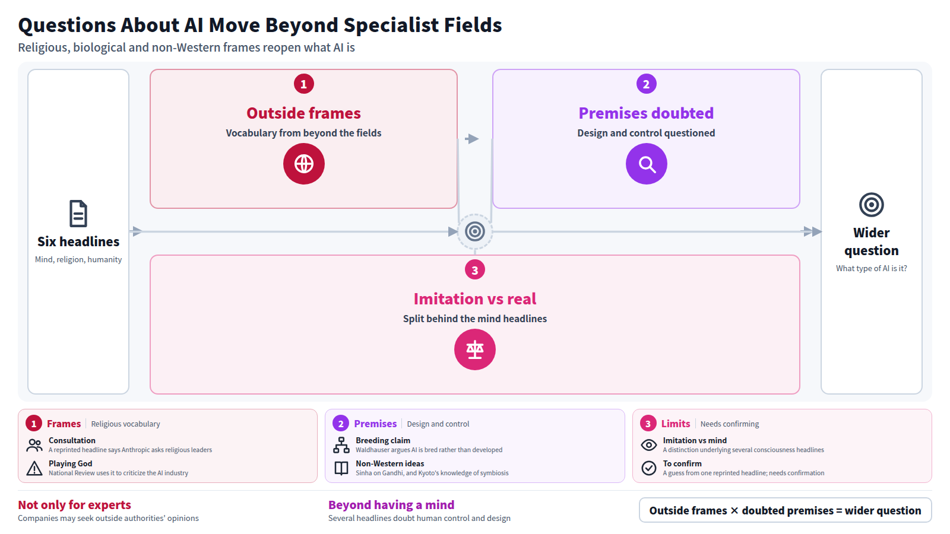Click the Limits label in the bottom panel
The height and width of the screenshot is (534, 950).
(676, 424)
